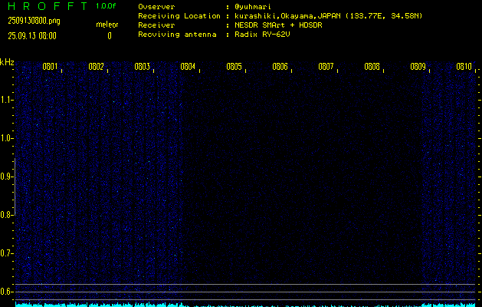
Task: Click the receiver value NESDR SMArt + HDSDR
Action: (x=278, y=25)
